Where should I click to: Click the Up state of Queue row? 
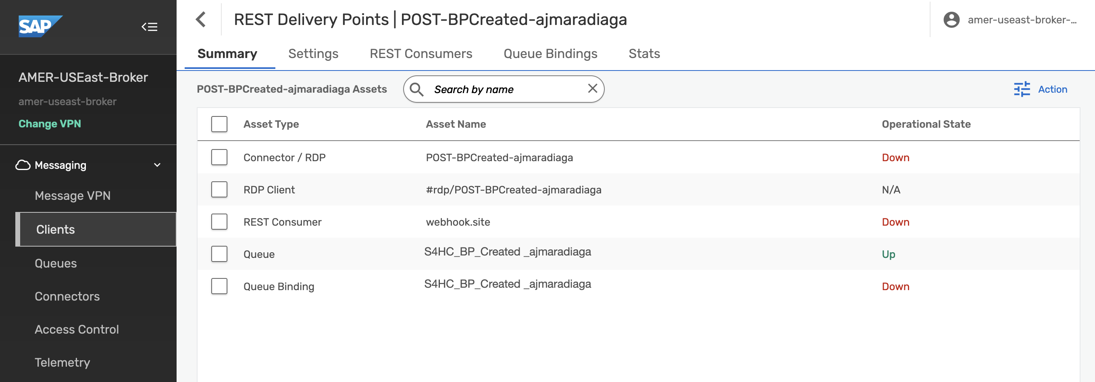(889, 255)
